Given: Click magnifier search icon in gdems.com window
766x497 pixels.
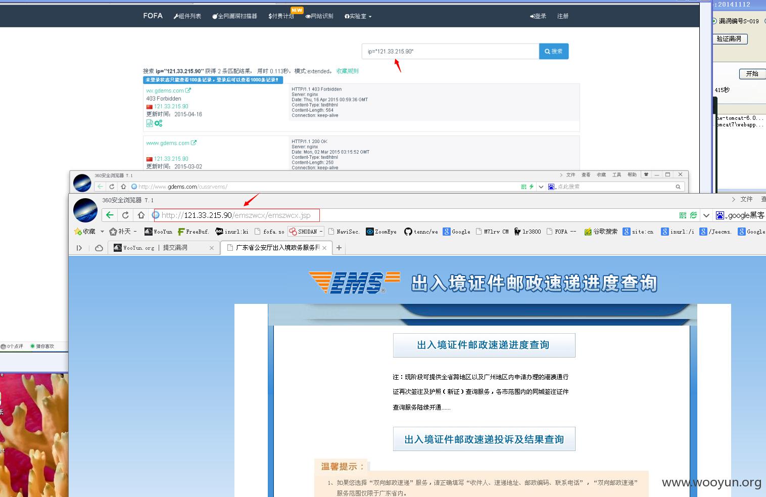Looking at the screenshot, I should click(678, 187).
